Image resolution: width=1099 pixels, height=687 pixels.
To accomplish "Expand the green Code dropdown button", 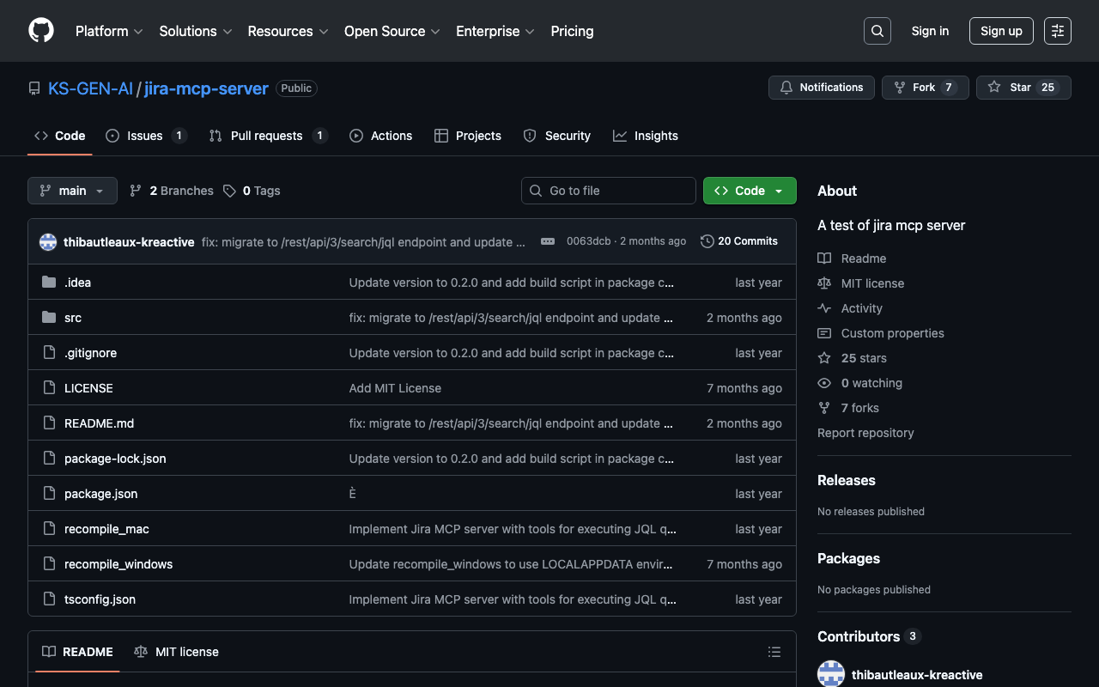I will pyautogui.click(x=749, y=191).
